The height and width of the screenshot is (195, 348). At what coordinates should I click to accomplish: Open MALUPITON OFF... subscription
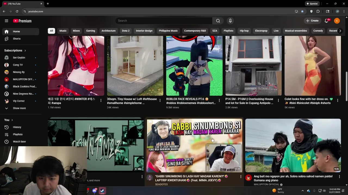coord(21,79)
